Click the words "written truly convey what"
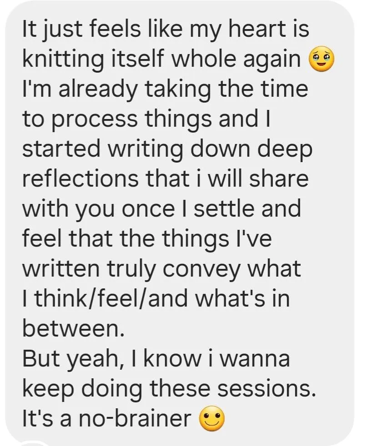Screen dimensions: 367x446 point(161,269)
